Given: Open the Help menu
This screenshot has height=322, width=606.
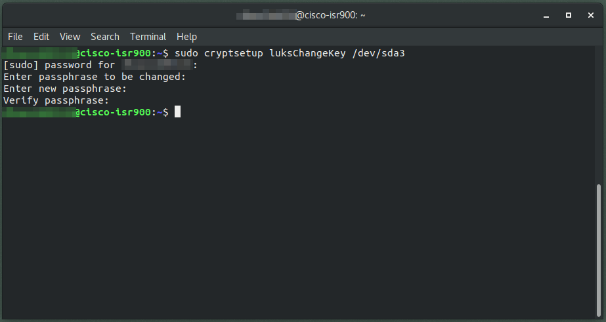Looking at the screenshot, I should tap(186, 37).
